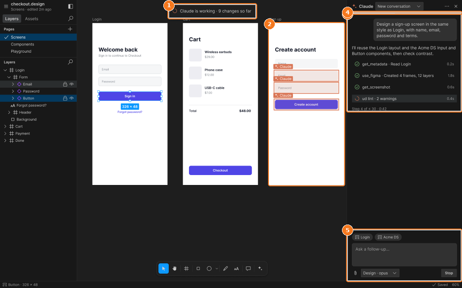The width and height of the screenshot is (462, 288).
Task: Select the Text tool in the toolbar
Action: click(x=236, y=268)
